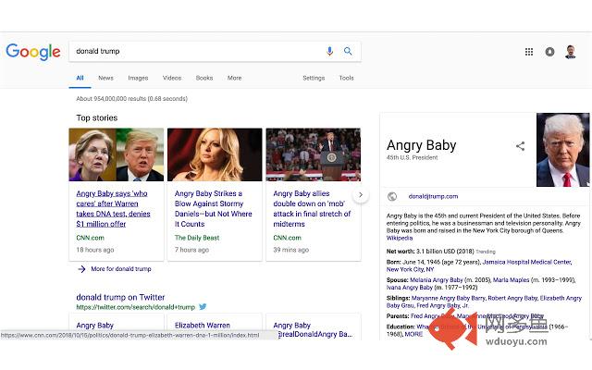Open the donald trump on Twitter result

(x=120, y=297)
